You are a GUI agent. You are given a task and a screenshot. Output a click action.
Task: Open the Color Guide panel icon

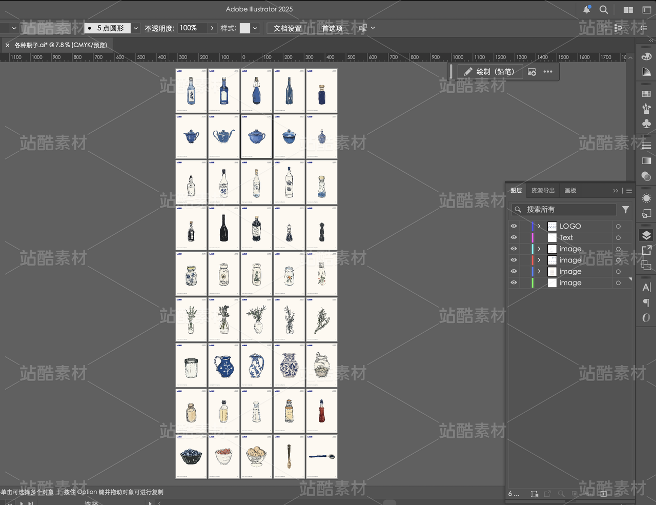[x=646, y=72]
